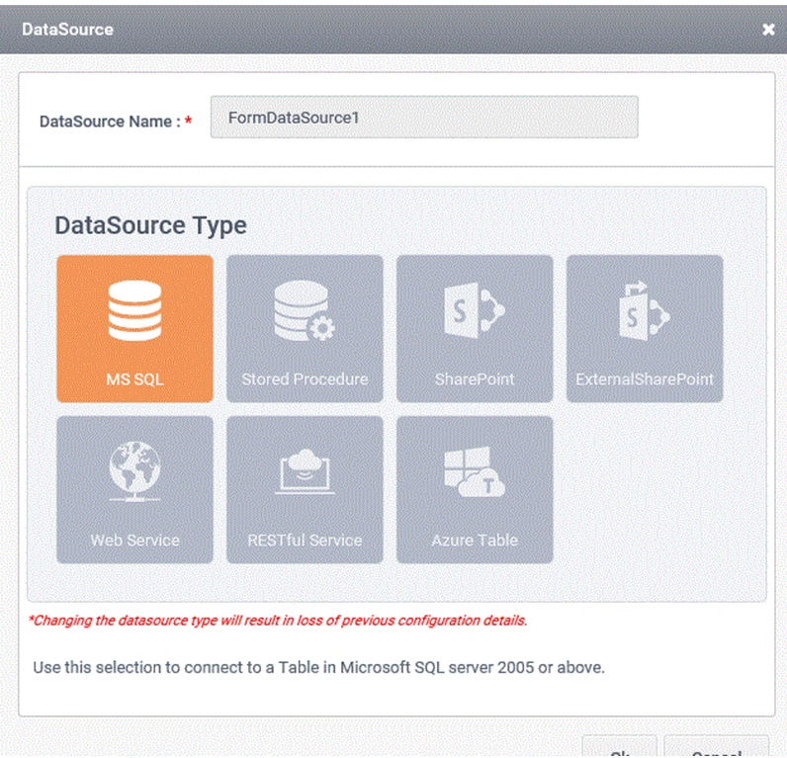Choose the Web Service datasource tile
The height and width of the screenshot is (758, 787).
134,489
